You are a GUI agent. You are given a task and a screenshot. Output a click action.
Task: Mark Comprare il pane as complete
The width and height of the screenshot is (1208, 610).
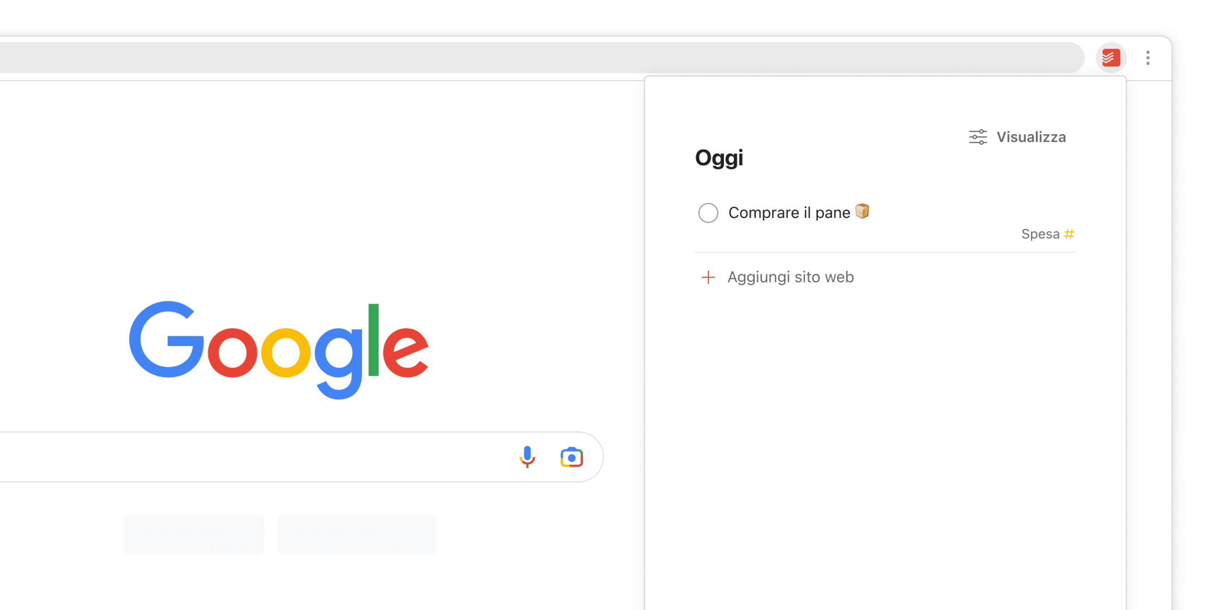(x=708, y=213)
